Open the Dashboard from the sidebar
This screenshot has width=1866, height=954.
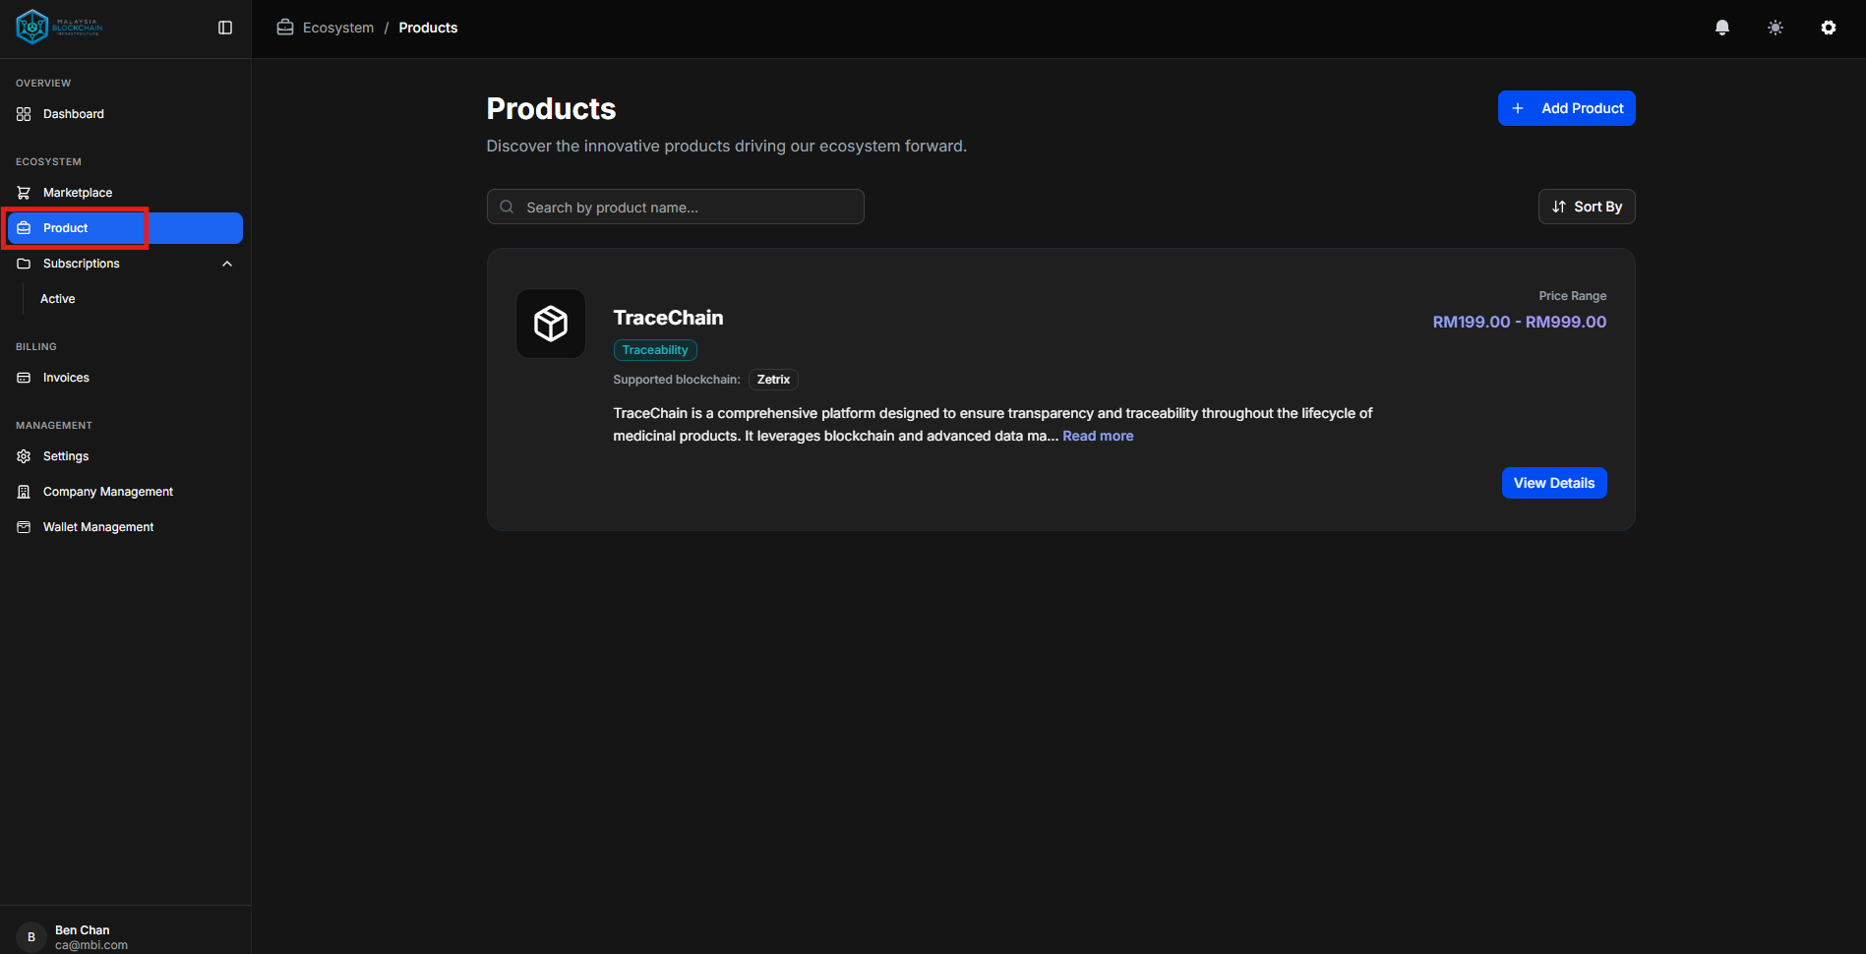pyautogui.click(x=72, y=113)
